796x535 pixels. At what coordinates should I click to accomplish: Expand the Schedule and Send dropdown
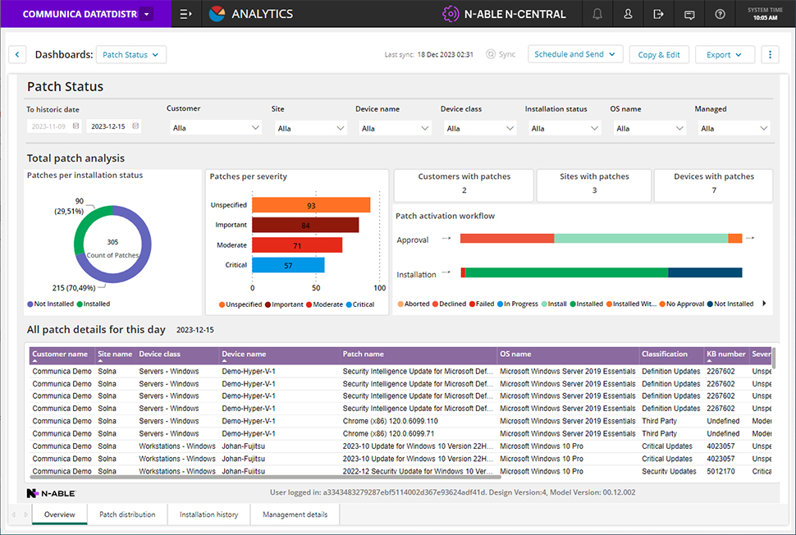[x=575, y=54]
